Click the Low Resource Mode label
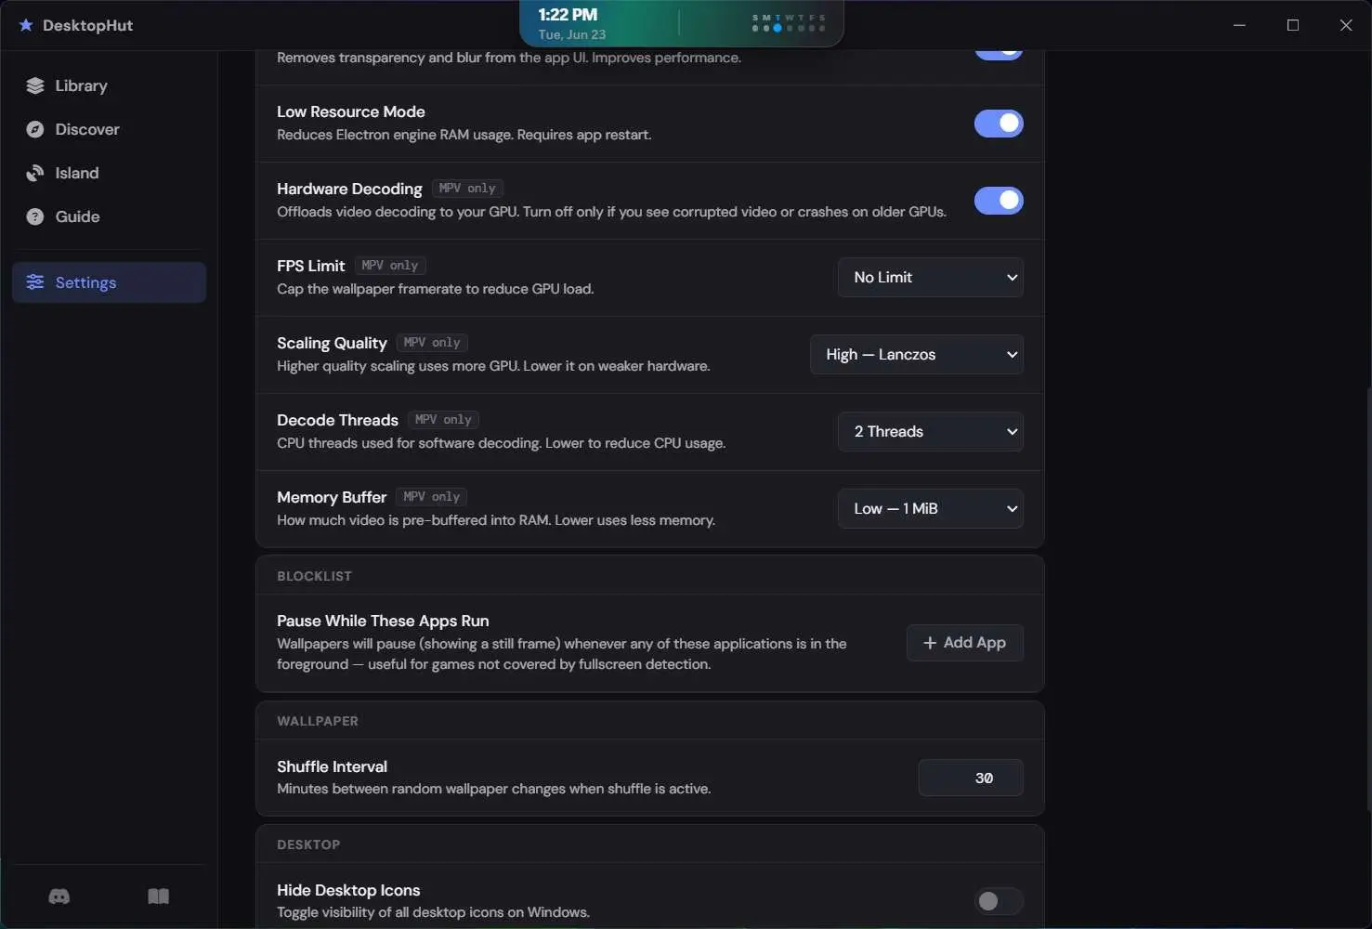The width and height of the screenshot is (1372, 929). click(x=351, y=111)
